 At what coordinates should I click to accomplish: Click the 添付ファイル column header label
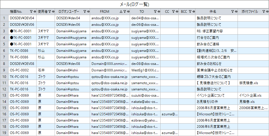coord(250,12)
